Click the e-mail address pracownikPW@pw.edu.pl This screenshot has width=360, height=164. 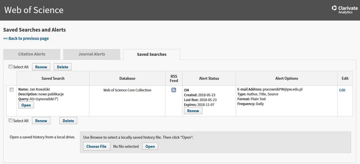[x=282, y=89]
